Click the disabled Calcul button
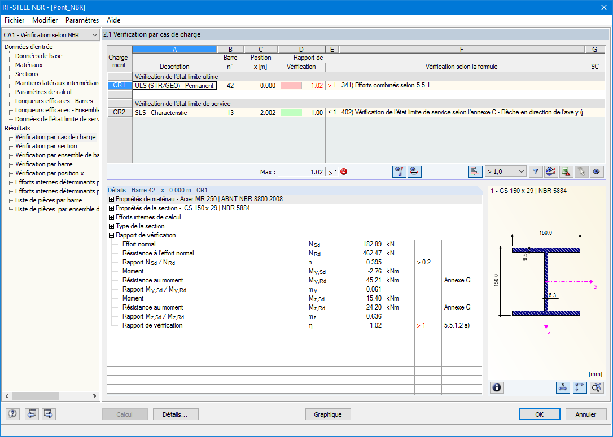The height and width of the screenshot is (437, 613). [x=125, y=414]
